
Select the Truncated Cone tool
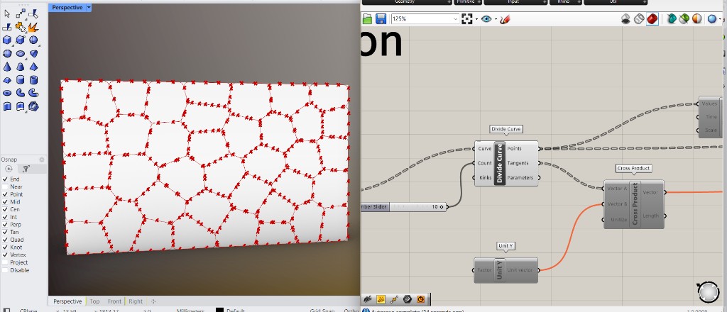pos(20,67)
